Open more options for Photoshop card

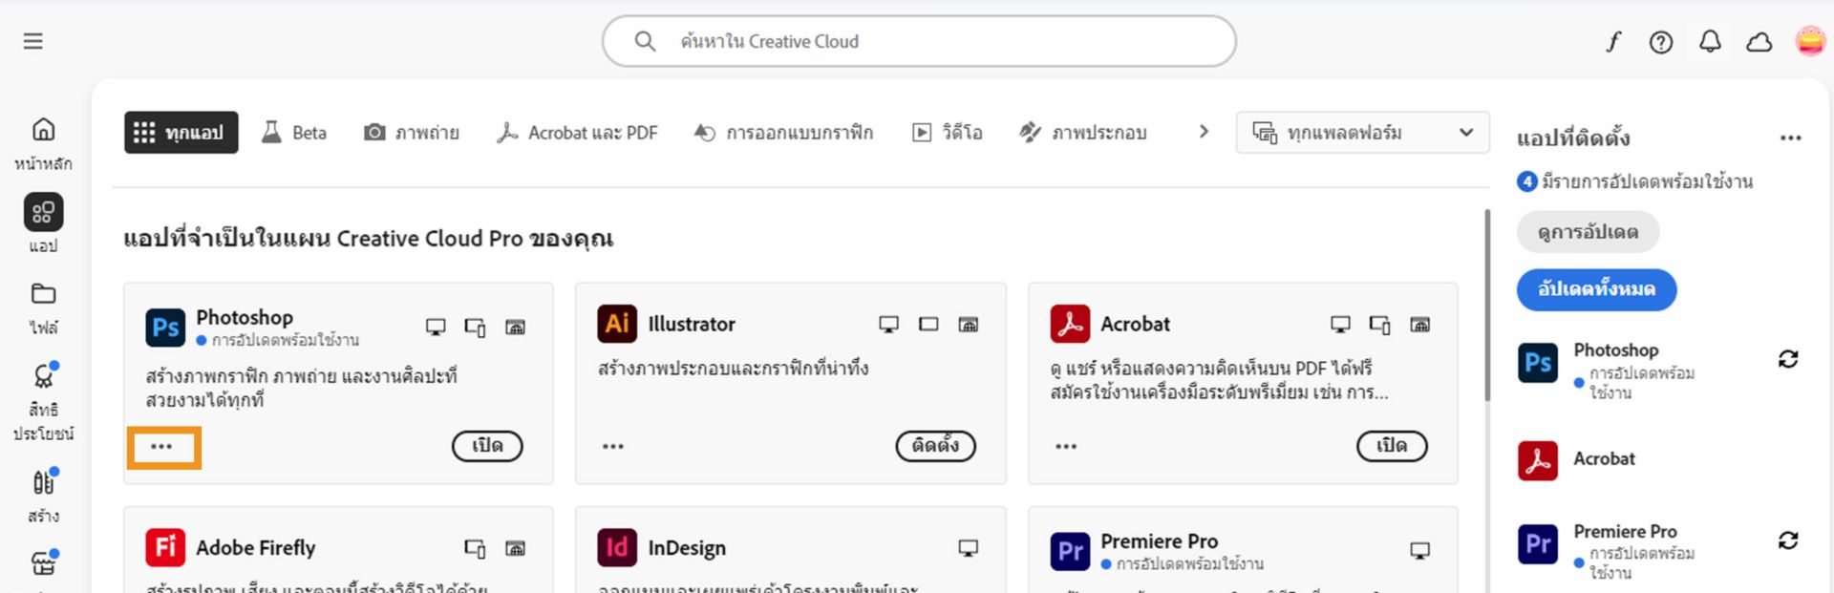(161, 447)
